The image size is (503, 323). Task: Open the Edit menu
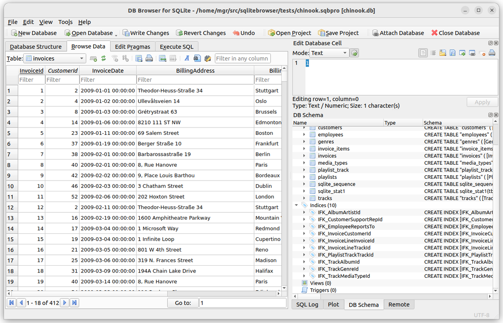28,22
